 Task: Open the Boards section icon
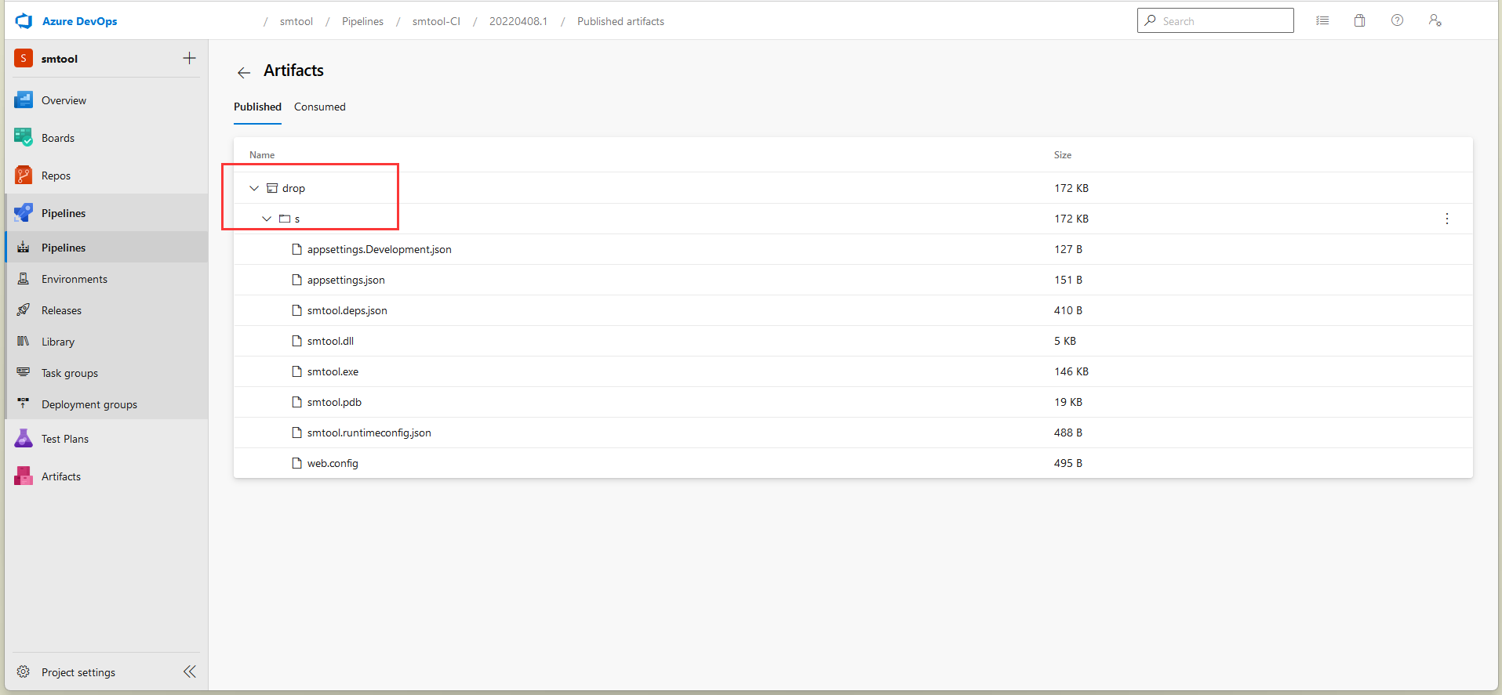coord(24,138)
